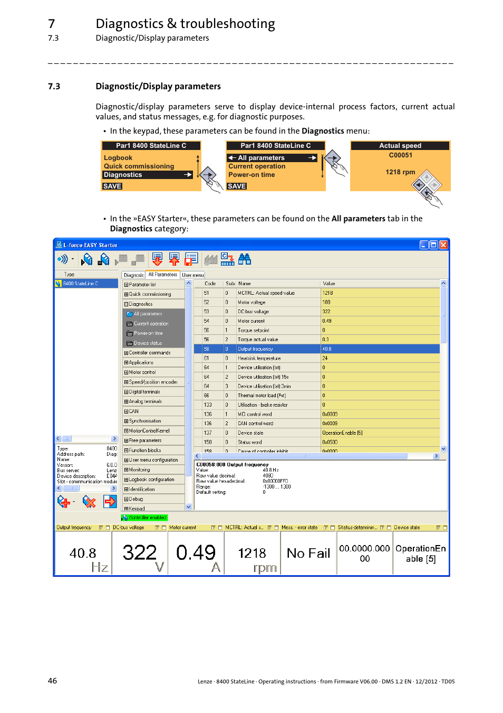Expand the Identification category
This screenshot has width=503, height=713.
(x=126, y=490)
